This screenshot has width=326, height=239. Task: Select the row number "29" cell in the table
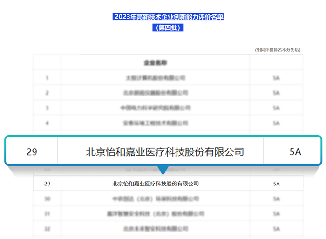47,184
